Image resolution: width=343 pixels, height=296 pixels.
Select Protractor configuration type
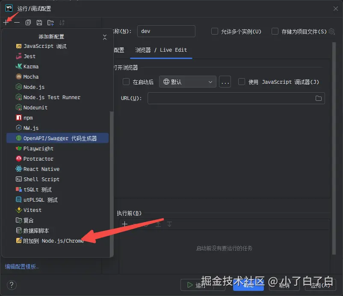tap(58, 159)
